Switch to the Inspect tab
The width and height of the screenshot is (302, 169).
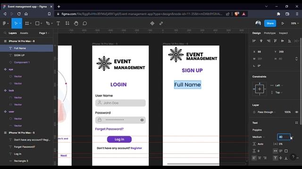tap(283, 33)
